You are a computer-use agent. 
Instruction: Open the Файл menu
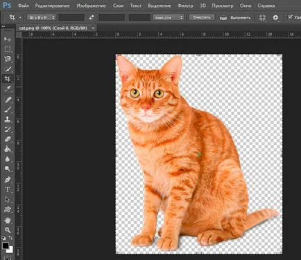tap(24, 6)
